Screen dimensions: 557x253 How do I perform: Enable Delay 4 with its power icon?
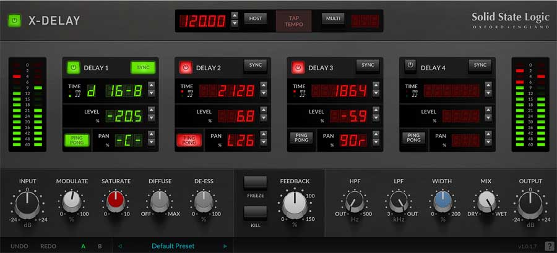tap(410, 65)
